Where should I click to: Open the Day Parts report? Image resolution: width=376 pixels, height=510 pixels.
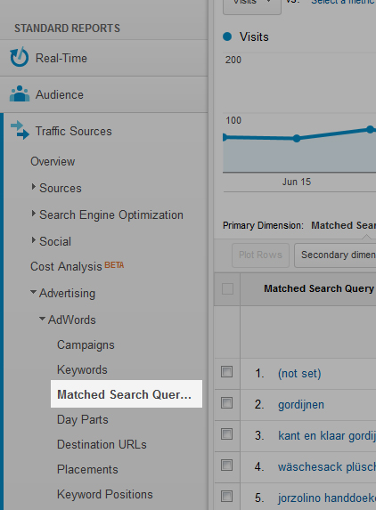[x=82, y=419]
